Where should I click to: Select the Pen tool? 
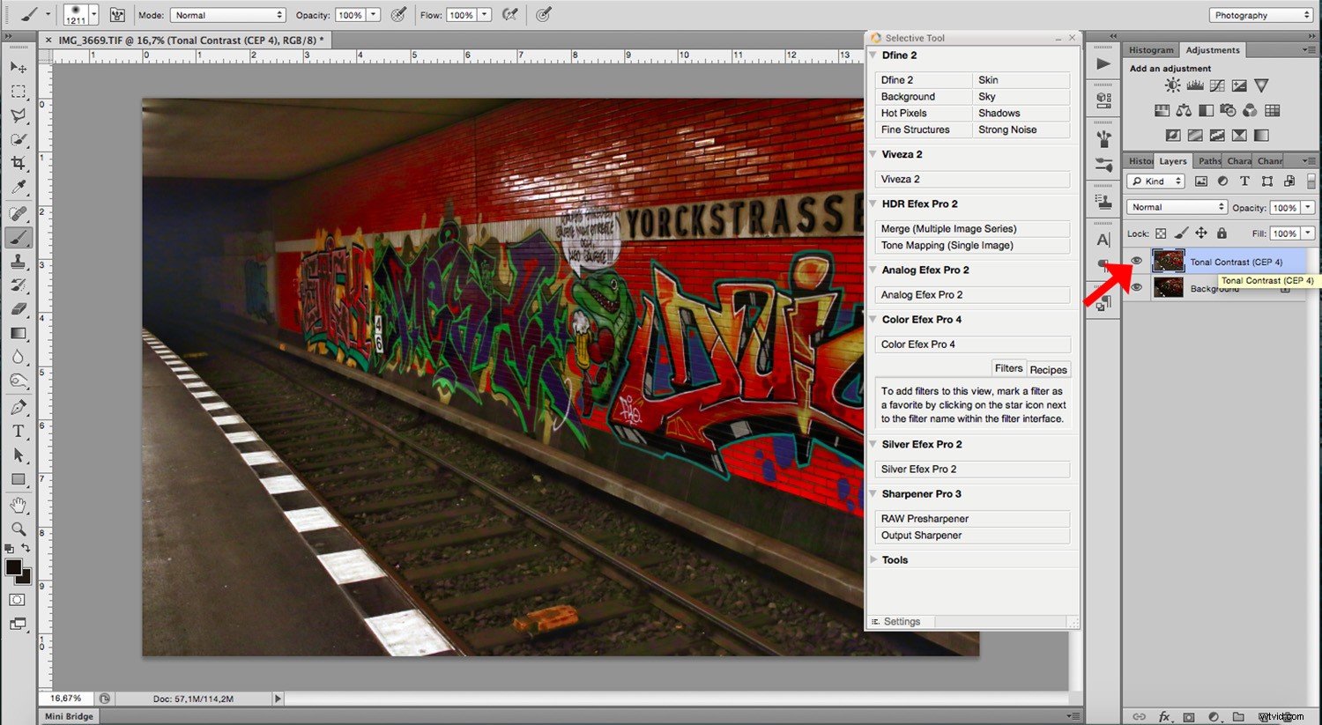click(19, 406)
